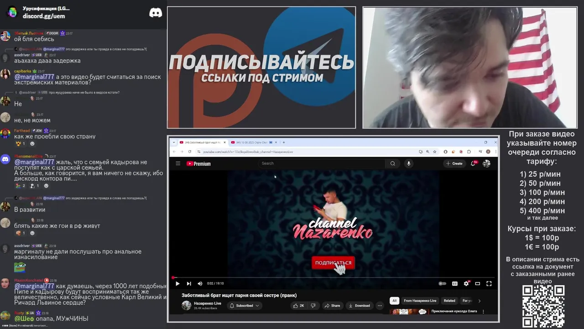Open the YouTube account avatar menu
Screen dimensions: 584x329
[487, 164]
